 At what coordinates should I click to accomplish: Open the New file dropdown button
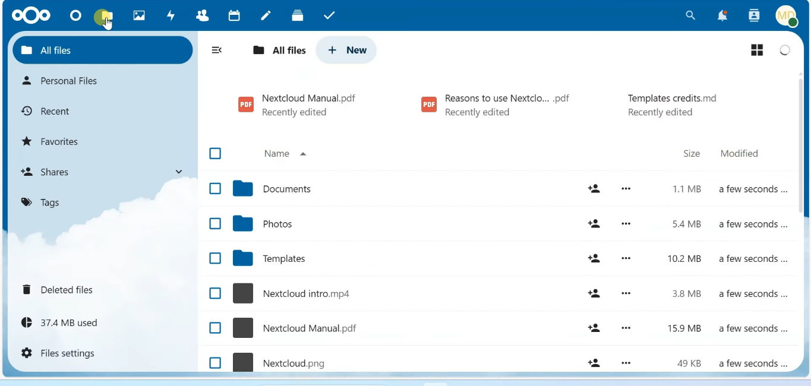coord(346,50)
